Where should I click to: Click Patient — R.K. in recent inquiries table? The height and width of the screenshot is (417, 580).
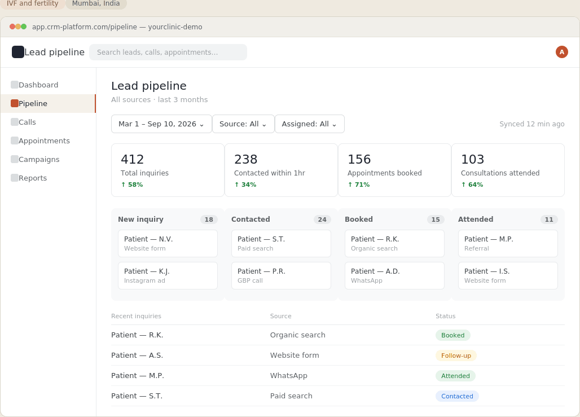(137, 335)
